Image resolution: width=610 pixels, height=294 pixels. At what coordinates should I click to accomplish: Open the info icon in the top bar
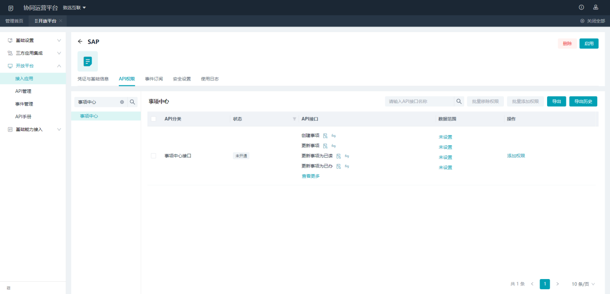pyautogui.click(x=581, y=7)
